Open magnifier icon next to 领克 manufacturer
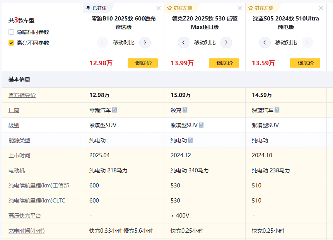 point(185,110)
